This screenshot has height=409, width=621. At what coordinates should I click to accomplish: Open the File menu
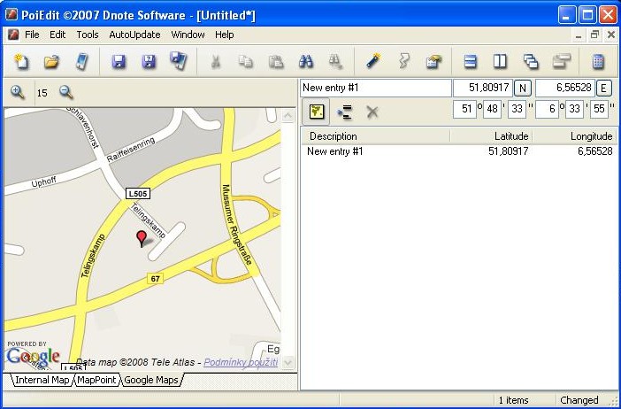32,35
